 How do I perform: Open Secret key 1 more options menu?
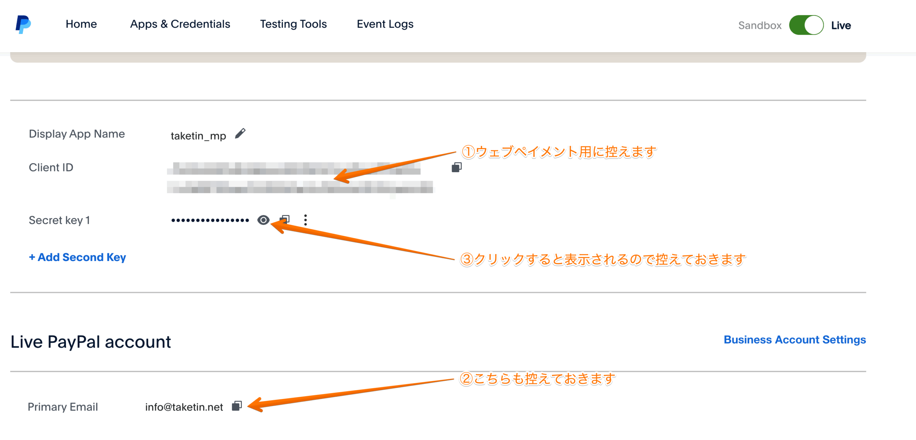(305, 220)
